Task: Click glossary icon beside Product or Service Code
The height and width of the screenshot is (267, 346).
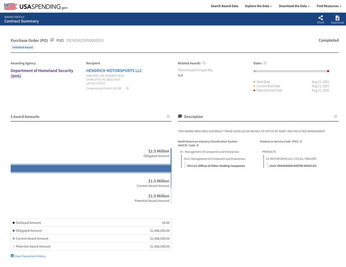Action: (x=301, y=141)
